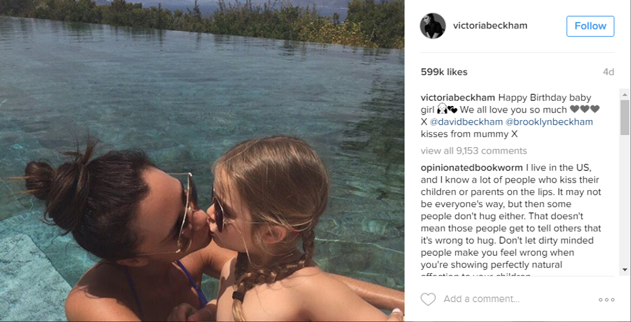
Task: Click the scrollbar up arrow in comments
Action: (x=625, y=94)
